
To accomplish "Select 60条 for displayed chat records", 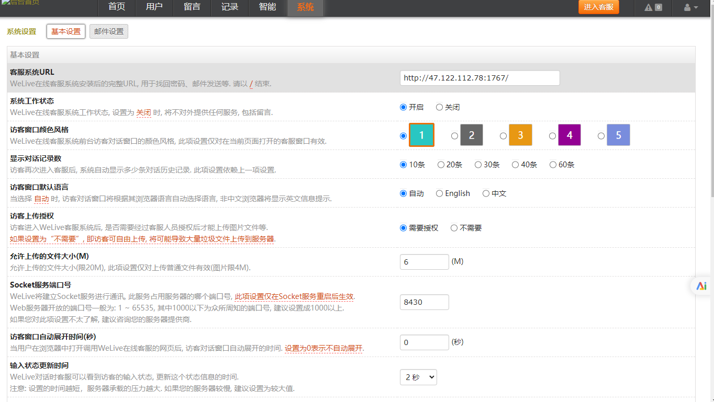I will 553,164.
